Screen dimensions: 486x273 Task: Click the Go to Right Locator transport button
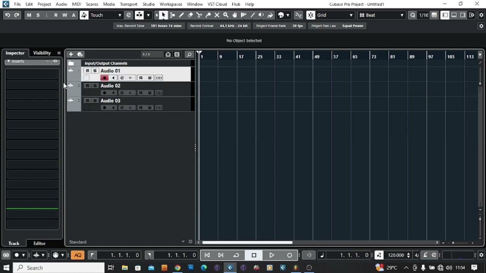[x=221, y=255]
